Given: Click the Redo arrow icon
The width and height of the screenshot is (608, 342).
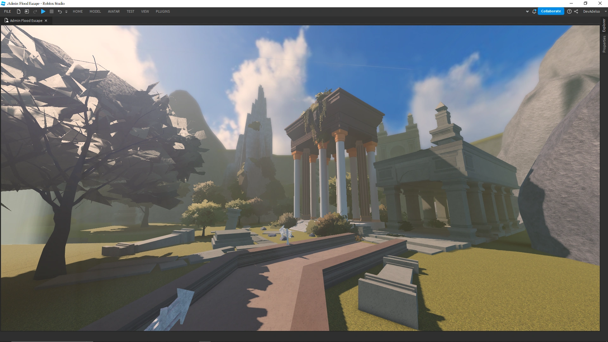Looking at the screenshot, I should coord(35,11).
